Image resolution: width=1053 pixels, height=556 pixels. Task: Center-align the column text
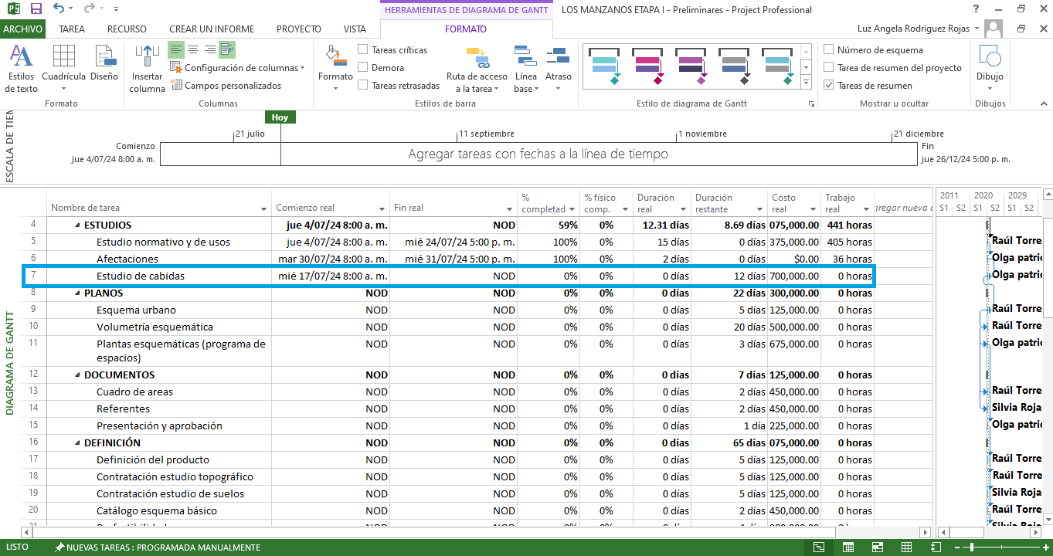pos(193,50)
